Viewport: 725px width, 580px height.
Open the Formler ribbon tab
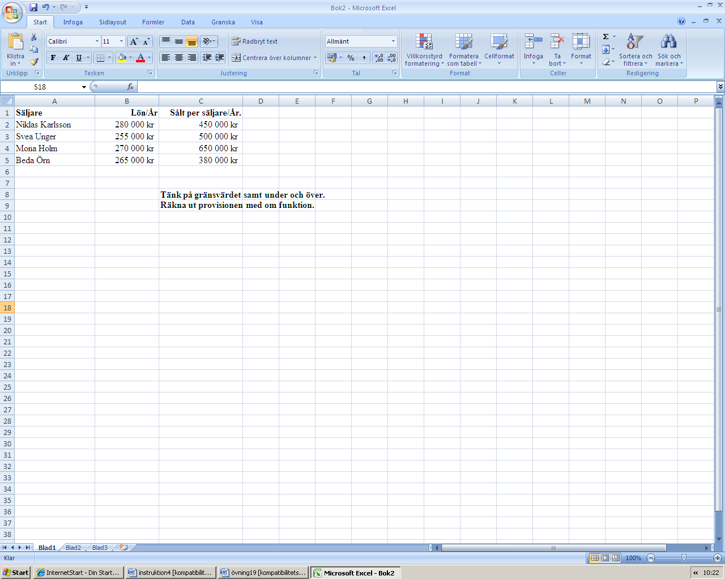pyautogui.click(x=153, y=22)
